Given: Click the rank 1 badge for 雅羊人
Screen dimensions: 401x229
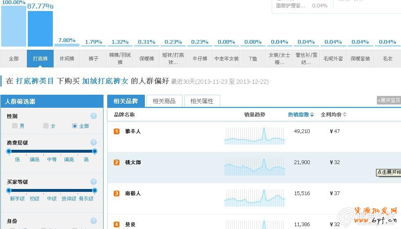Looking at the screenshot, I should 117,131.
